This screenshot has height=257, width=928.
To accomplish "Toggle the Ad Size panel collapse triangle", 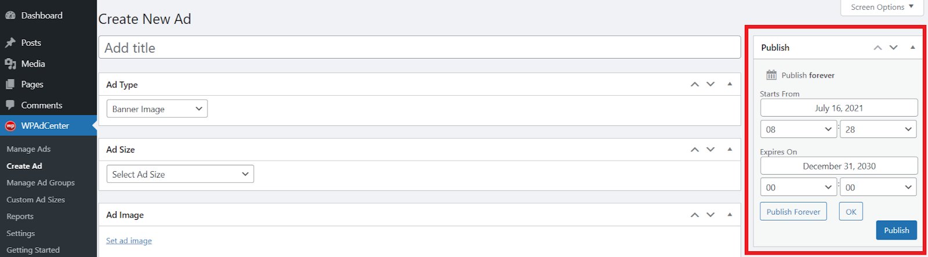I will pos(730,149).
